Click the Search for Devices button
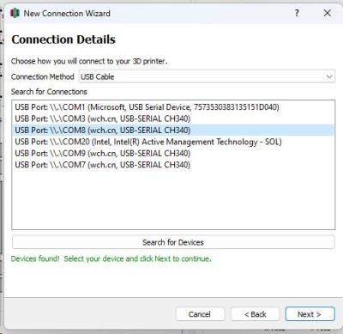The height and width of the screenshot is (334, 343). 173,242
